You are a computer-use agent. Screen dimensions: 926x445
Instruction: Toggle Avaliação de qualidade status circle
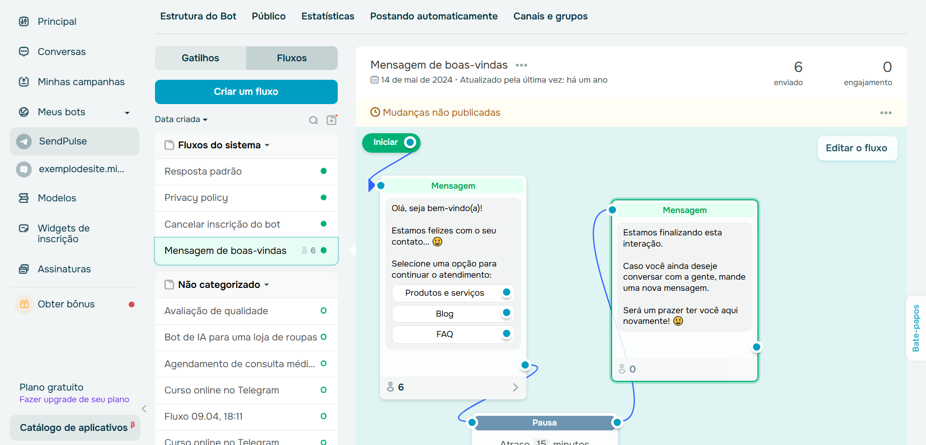[x=323, y=311]
